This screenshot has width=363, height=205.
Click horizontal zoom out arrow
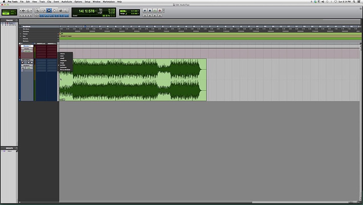coord(21,10)
